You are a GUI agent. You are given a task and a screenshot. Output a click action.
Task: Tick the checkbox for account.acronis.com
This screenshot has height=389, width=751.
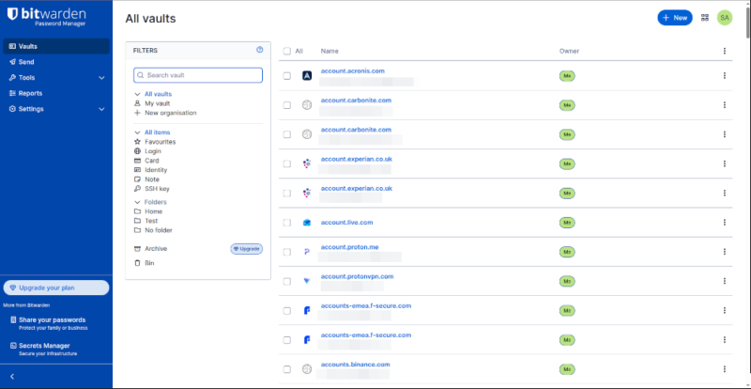point(287,76)
